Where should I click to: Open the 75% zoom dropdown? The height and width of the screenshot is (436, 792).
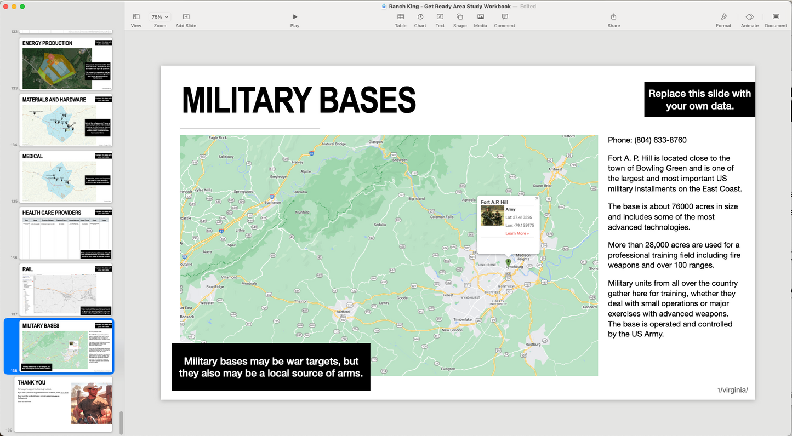coord(160,17)
